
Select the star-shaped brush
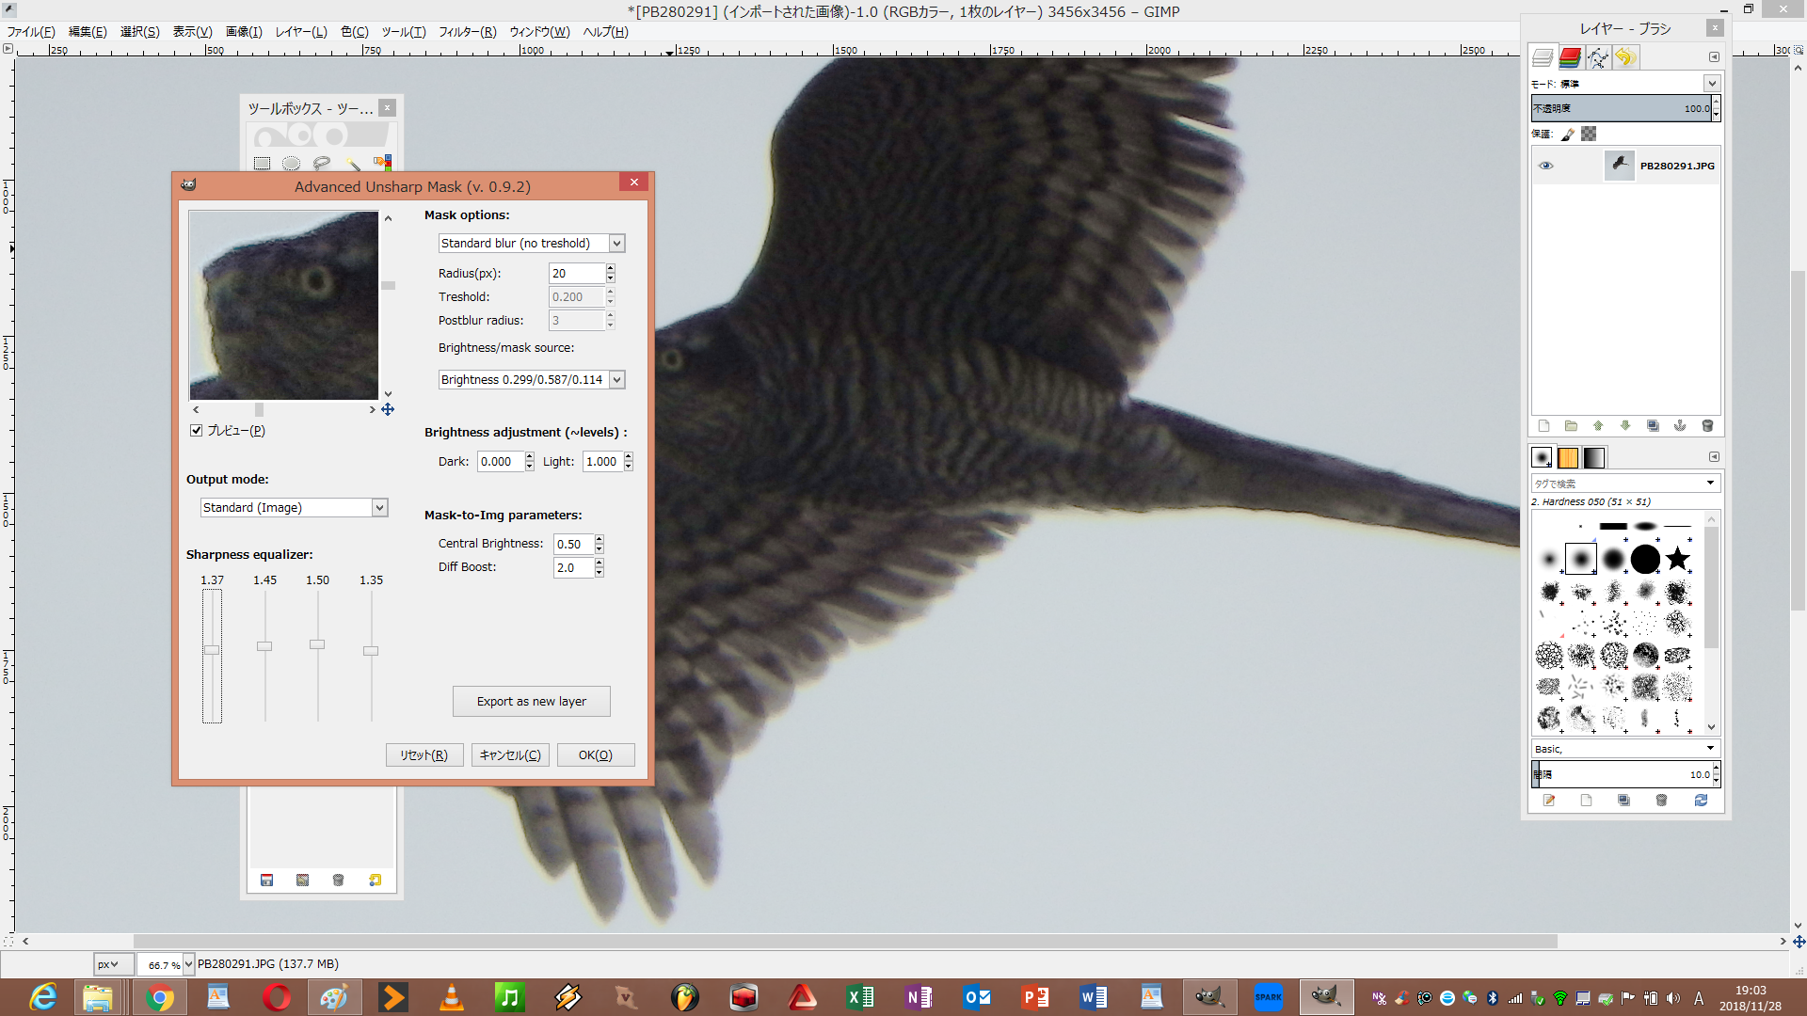click(1677, 559)
